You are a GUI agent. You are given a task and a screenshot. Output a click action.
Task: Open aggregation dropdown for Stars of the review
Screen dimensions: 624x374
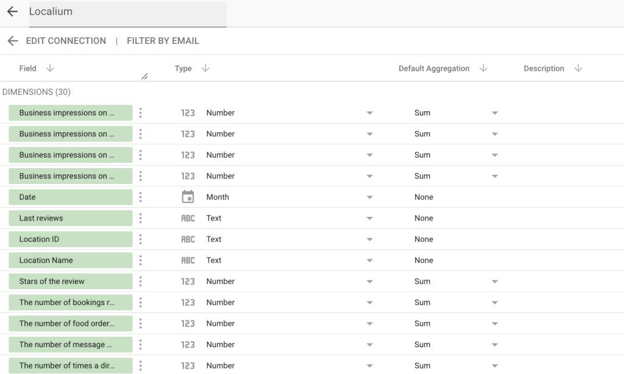pyautogui.click(x=495, y=281)
